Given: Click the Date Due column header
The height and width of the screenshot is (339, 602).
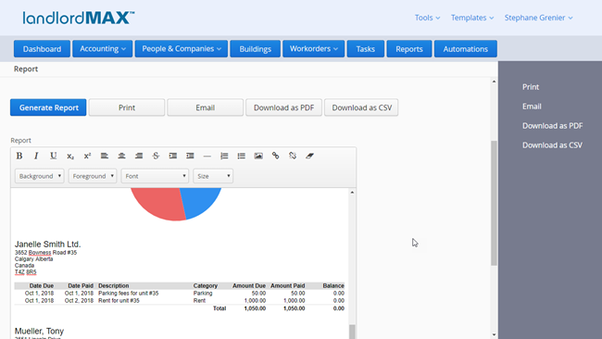Looking at the screenshot, I should click(42, 285).
